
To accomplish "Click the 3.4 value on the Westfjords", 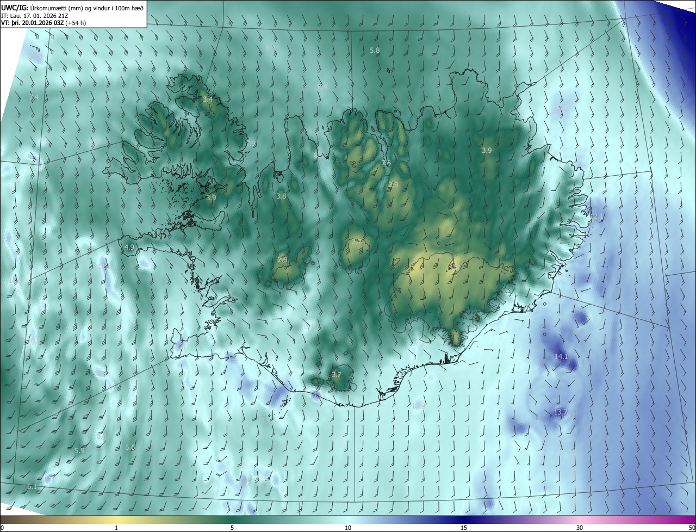I will click(x=207, y=100).
